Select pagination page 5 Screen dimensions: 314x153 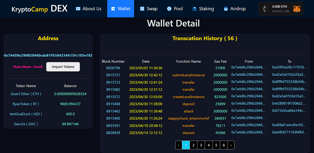click(216, 145)
